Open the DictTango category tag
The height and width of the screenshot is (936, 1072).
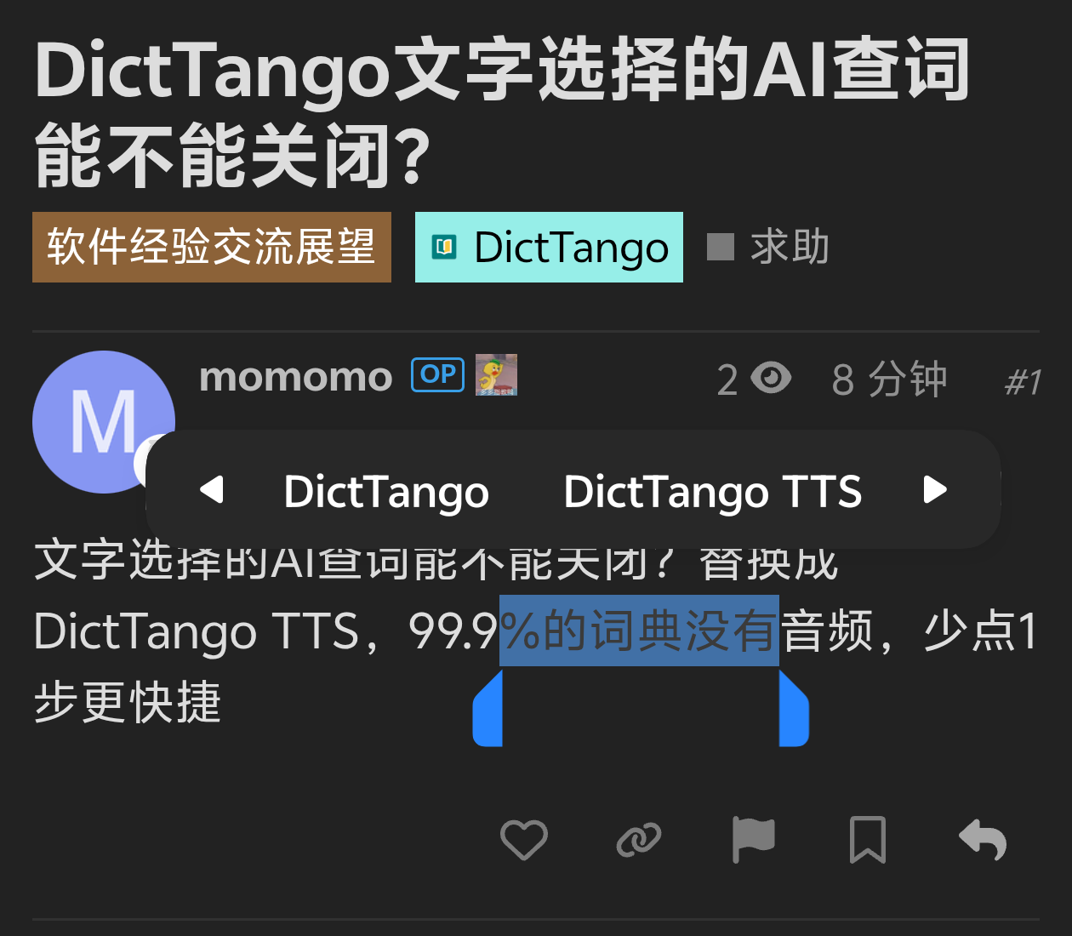pyautogui.click(x=549, y=247)
